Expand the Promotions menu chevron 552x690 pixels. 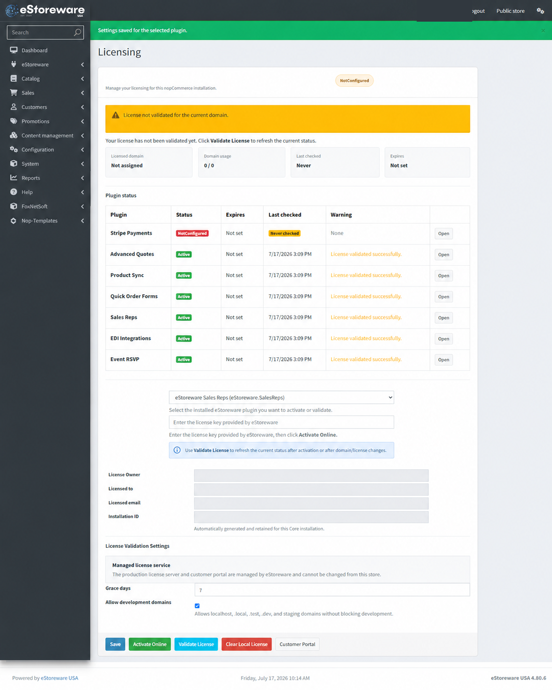pos(83,122)
